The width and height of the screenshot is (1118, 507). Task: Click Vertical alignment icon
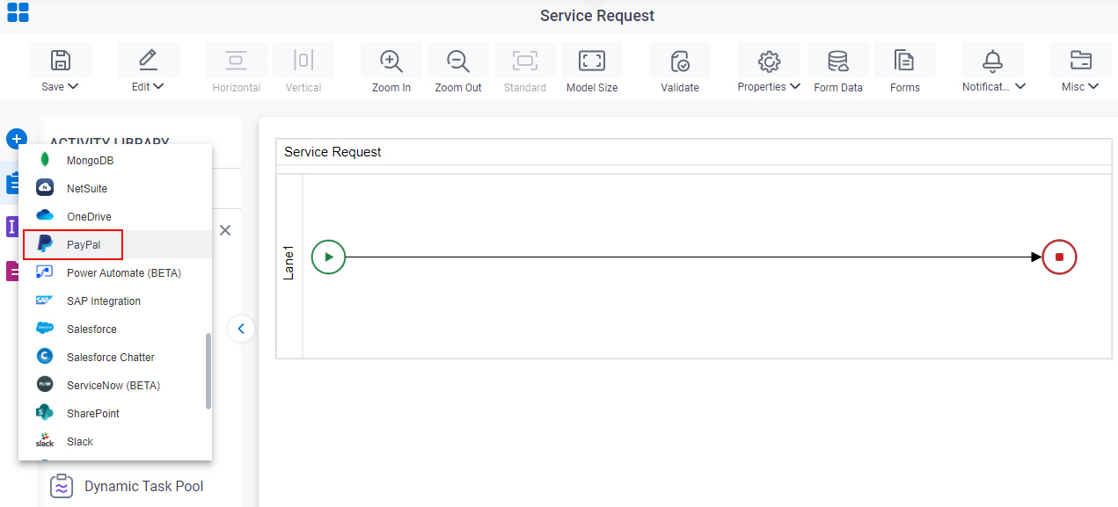[303, 61]
